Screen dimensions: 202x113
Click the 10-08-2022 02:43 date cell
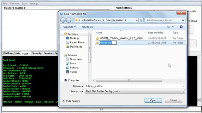(157, 38)
